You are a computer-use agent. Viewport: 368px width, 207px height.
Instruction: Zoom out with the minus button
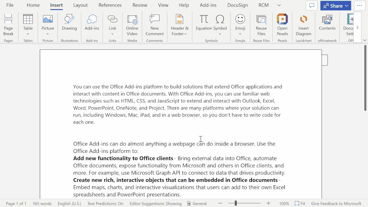coord(220,203)
